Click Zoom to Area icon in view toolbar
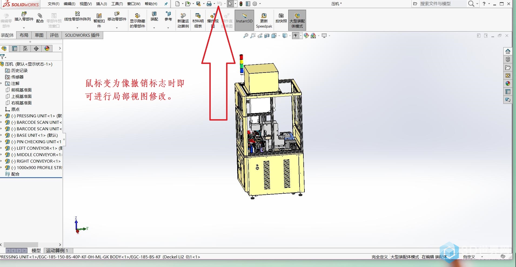 (x=253, y=36)
